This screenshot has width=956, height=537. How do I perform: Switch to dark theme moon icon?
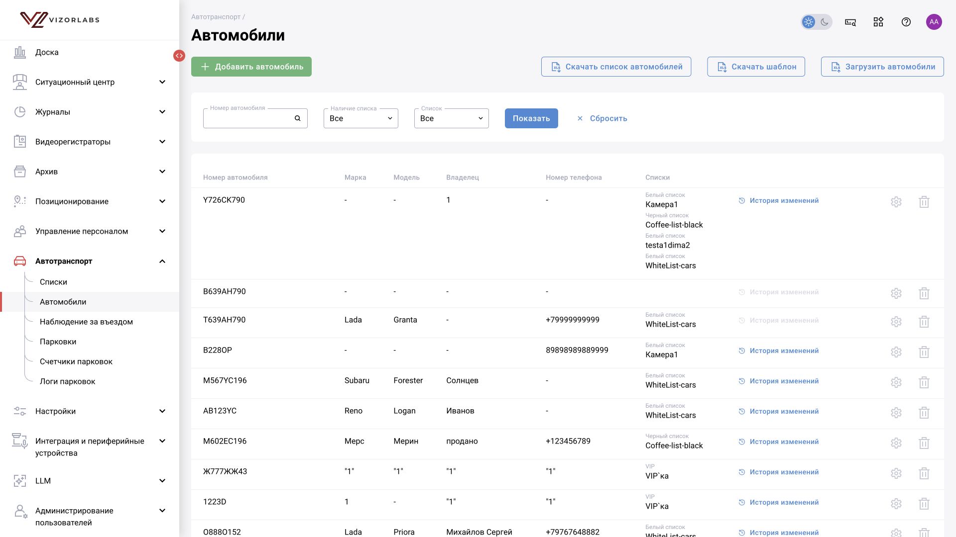825,22
